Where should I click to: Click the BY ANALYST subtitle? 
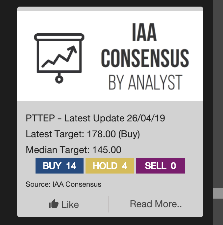pyautogui.click(x=145, y=82)
